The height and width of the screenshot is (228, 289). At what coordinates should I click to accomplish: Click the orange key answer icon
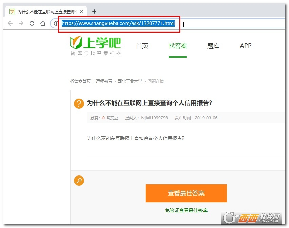79,181
